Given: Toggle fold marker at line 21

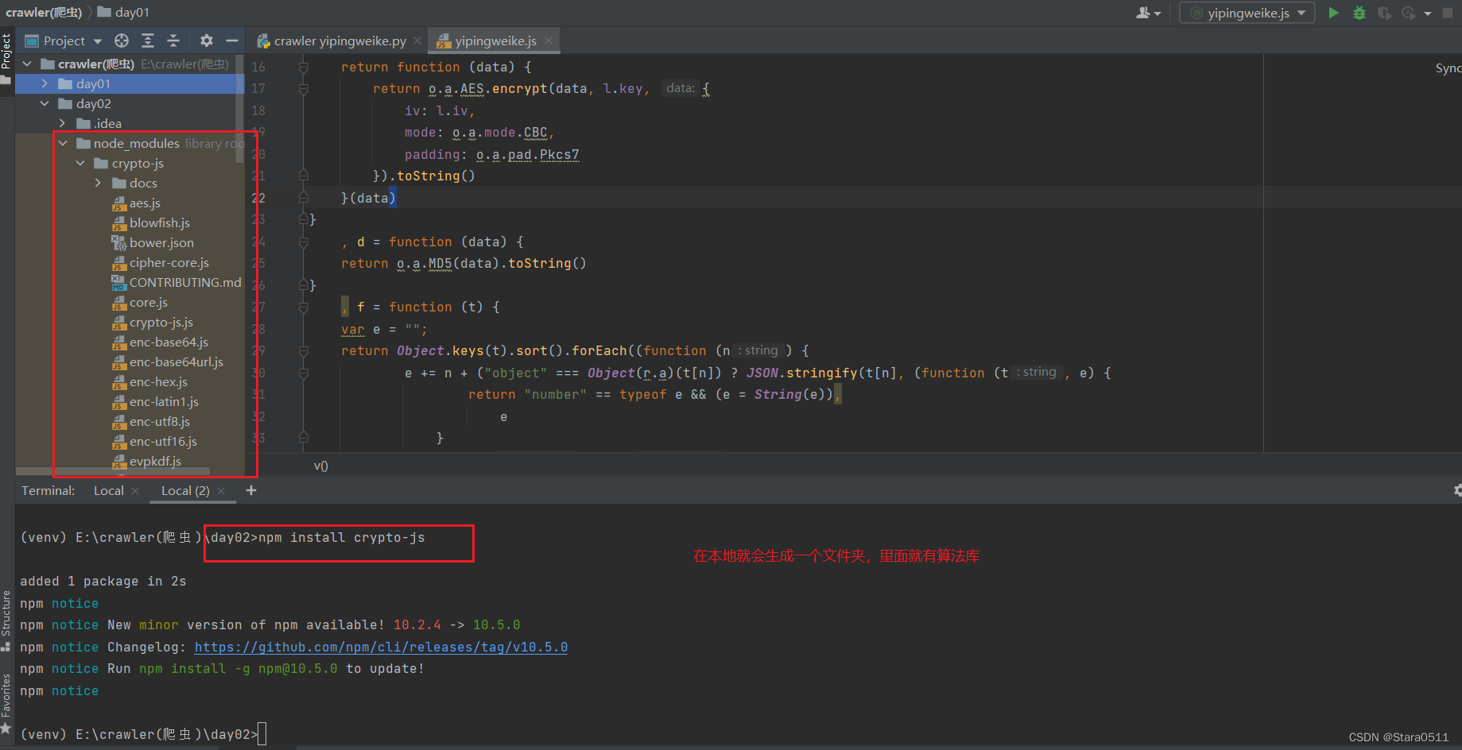Looking at the screenshot, I should coord(303,176).
